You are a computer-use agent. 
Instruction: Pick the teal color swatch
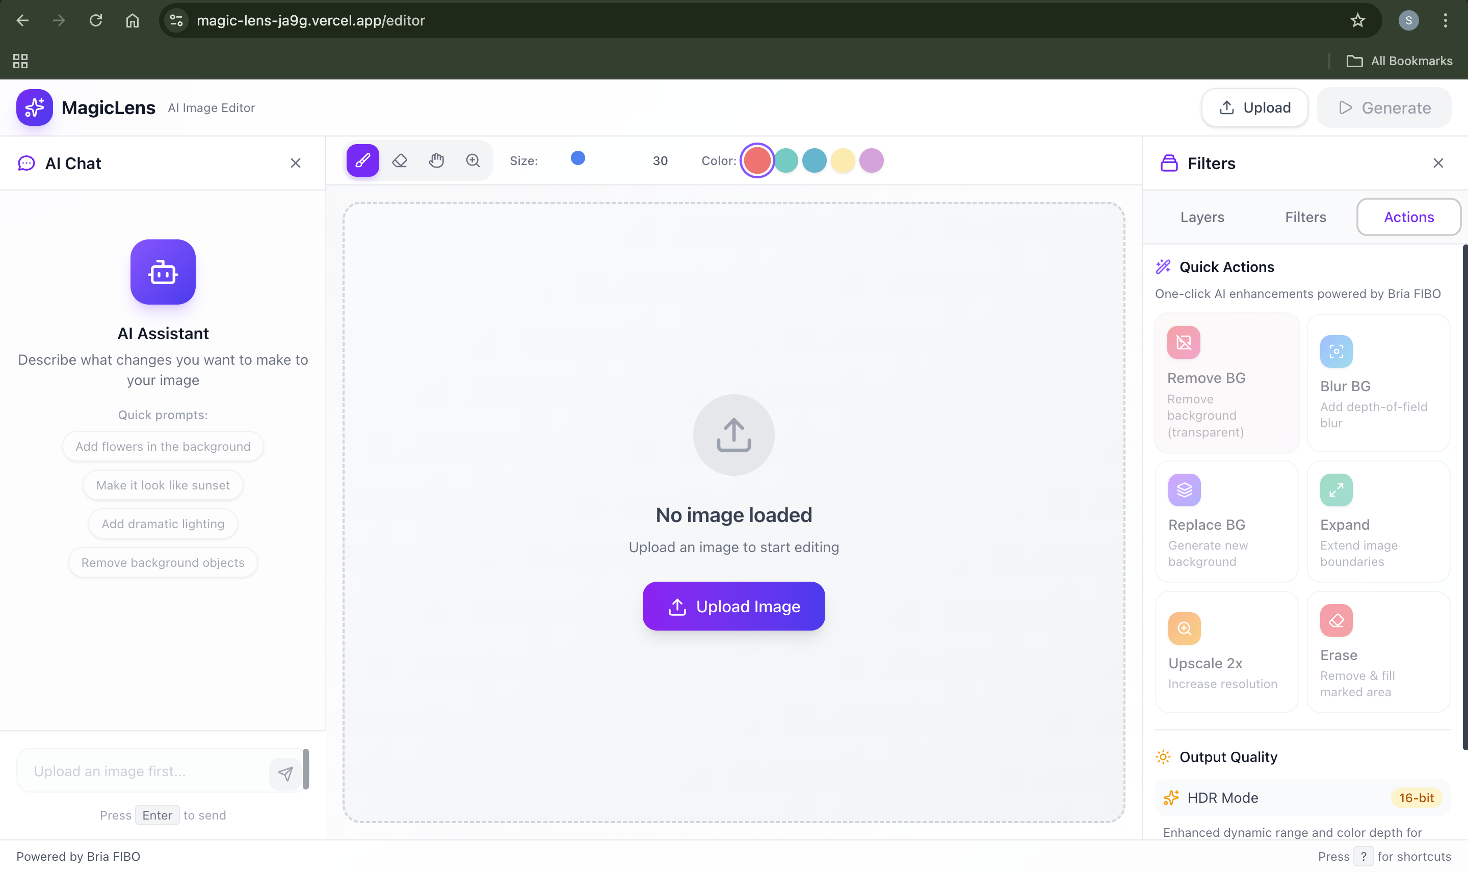tap(785, 160)
